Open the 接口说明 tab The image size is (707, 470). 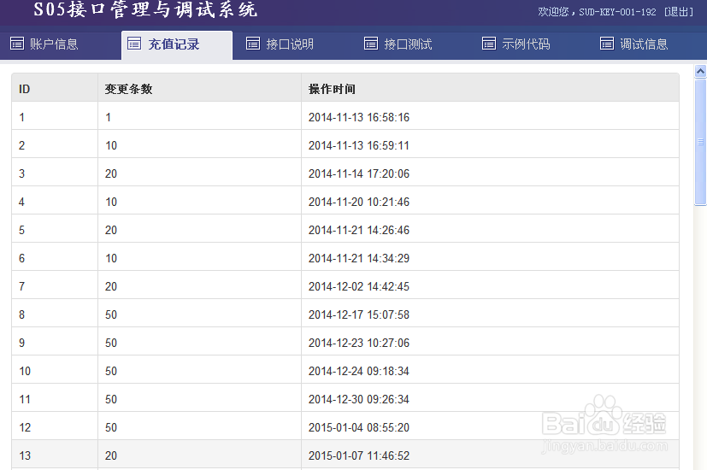tap(280, 44)
